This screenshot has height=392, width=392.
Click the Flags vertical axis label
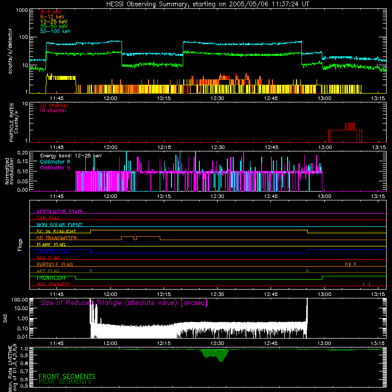click(20, 245)
